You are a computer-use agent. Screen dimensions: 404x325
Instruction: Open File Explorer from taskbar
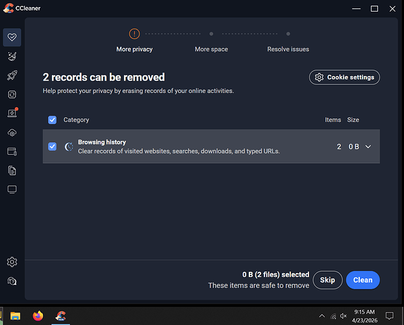tap(15, 316)
